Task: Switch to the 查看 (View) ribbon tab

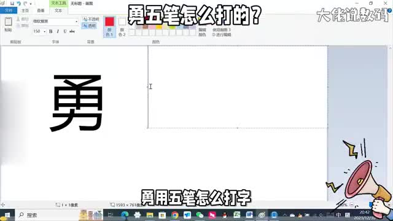Action: [41, 10]
